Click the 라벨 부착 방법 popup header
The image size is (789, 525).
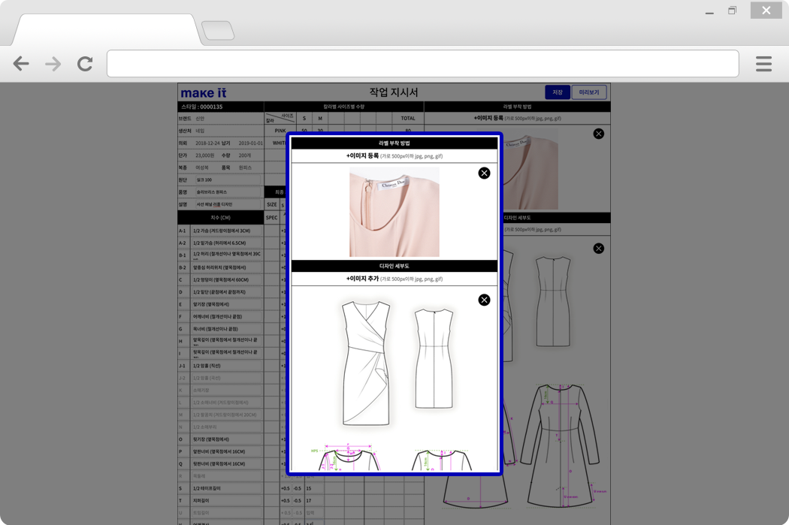coord(394,143)
